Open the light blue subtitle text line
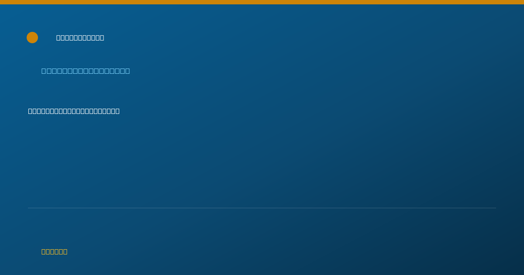Screen dimensions: 524x275 pos(86,71)
